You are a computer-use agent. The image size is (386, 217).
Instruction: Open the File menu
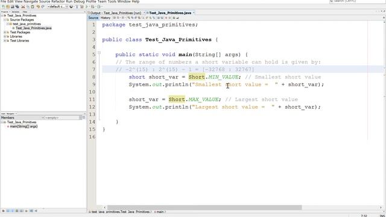pyautogui.click(x=3, y=1)
